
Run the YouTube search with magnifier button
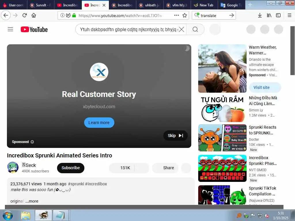click(195, 30)
